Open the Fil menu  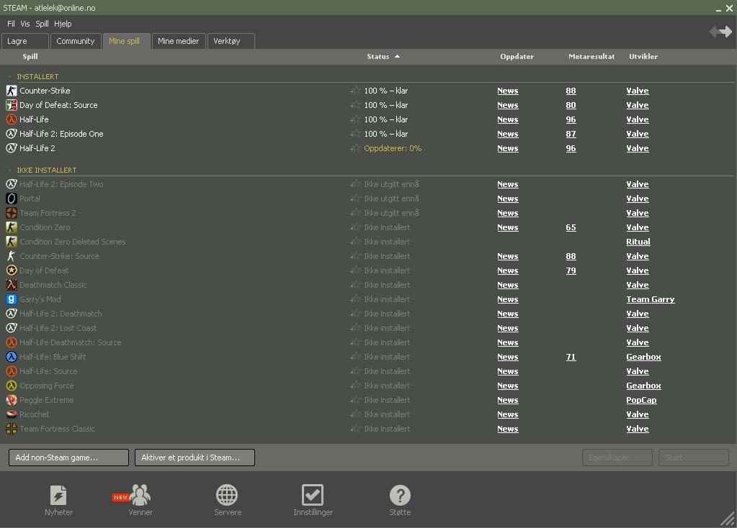(x=11, y=24)
